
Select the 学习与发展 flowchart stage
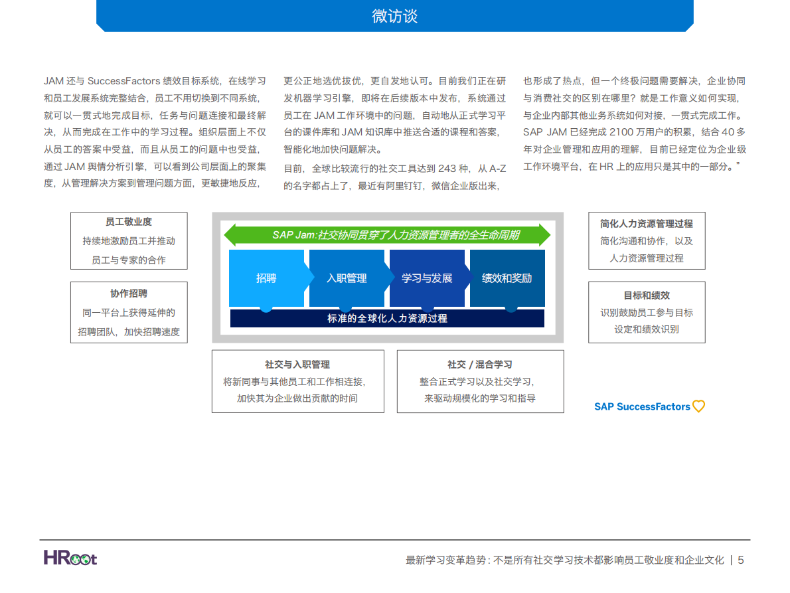428,279
